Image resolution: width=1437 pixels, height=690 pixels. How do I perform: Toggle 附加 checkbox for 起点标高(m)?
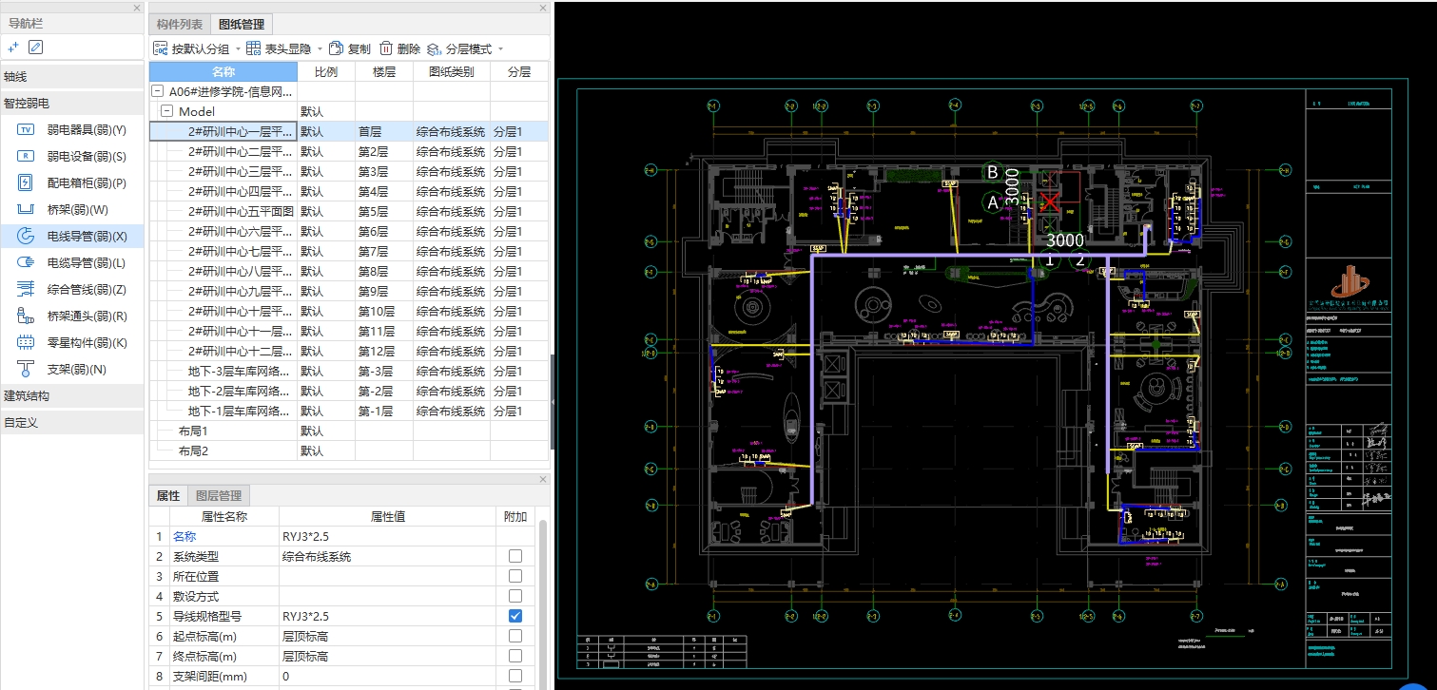[x=515, y=636]
